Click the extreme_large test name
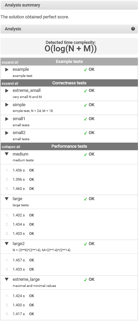This screenshot has width=140, height=322. pyautogui.click(x=26, y=279)
